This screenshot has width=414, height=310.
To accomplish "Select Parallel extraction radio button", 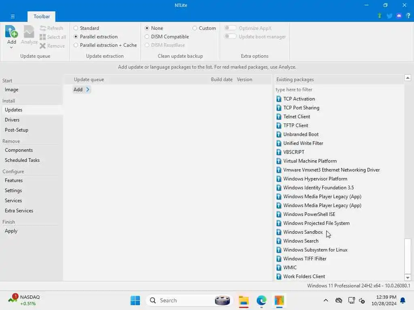I will (76, 37).
